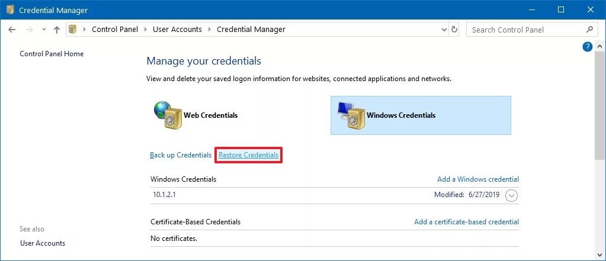Click the No certificates. text
606x261 pixels.
[174, 239]
